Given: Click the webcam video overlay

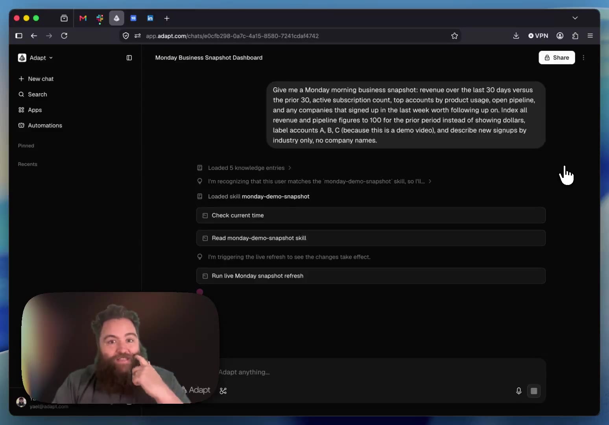Looking at the screenshot, I should coord(120,348).
